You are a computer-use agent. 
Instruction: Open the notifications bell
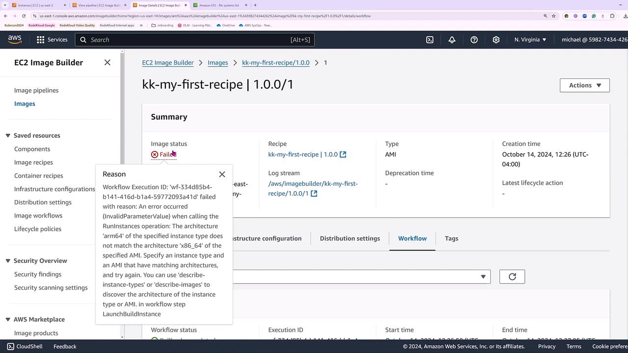pyautogui.click(x=452, y=40)
